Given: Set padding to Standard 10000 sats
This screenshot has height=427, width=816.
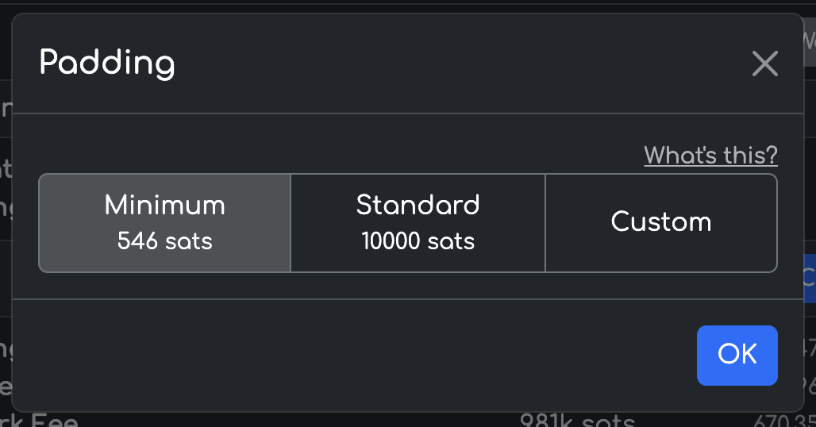Looking at the screenshot, I should (418, 222).
